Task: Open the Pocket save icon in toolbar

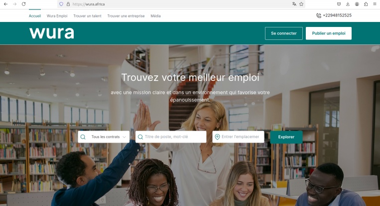Action: (x=339, y=4)
